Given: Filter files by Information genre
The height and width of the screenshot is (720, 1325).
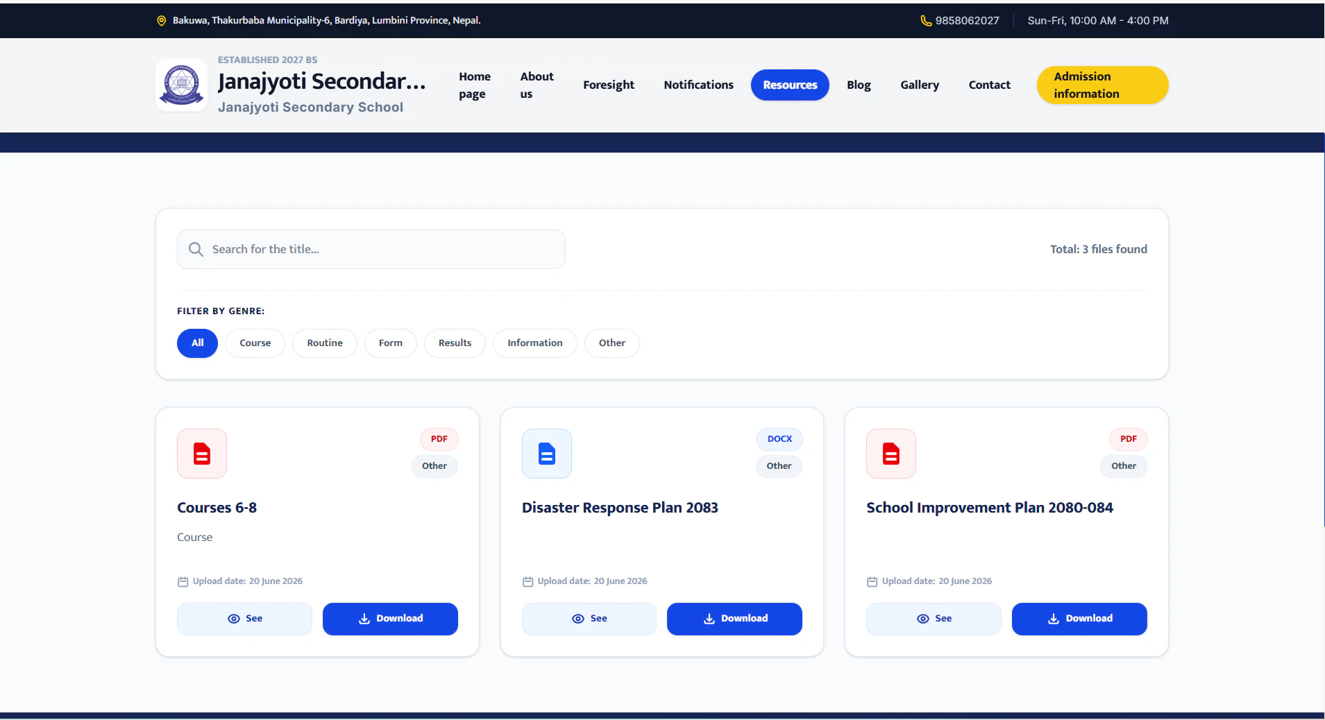Looking at the screenshot, I should click(535, 343).
